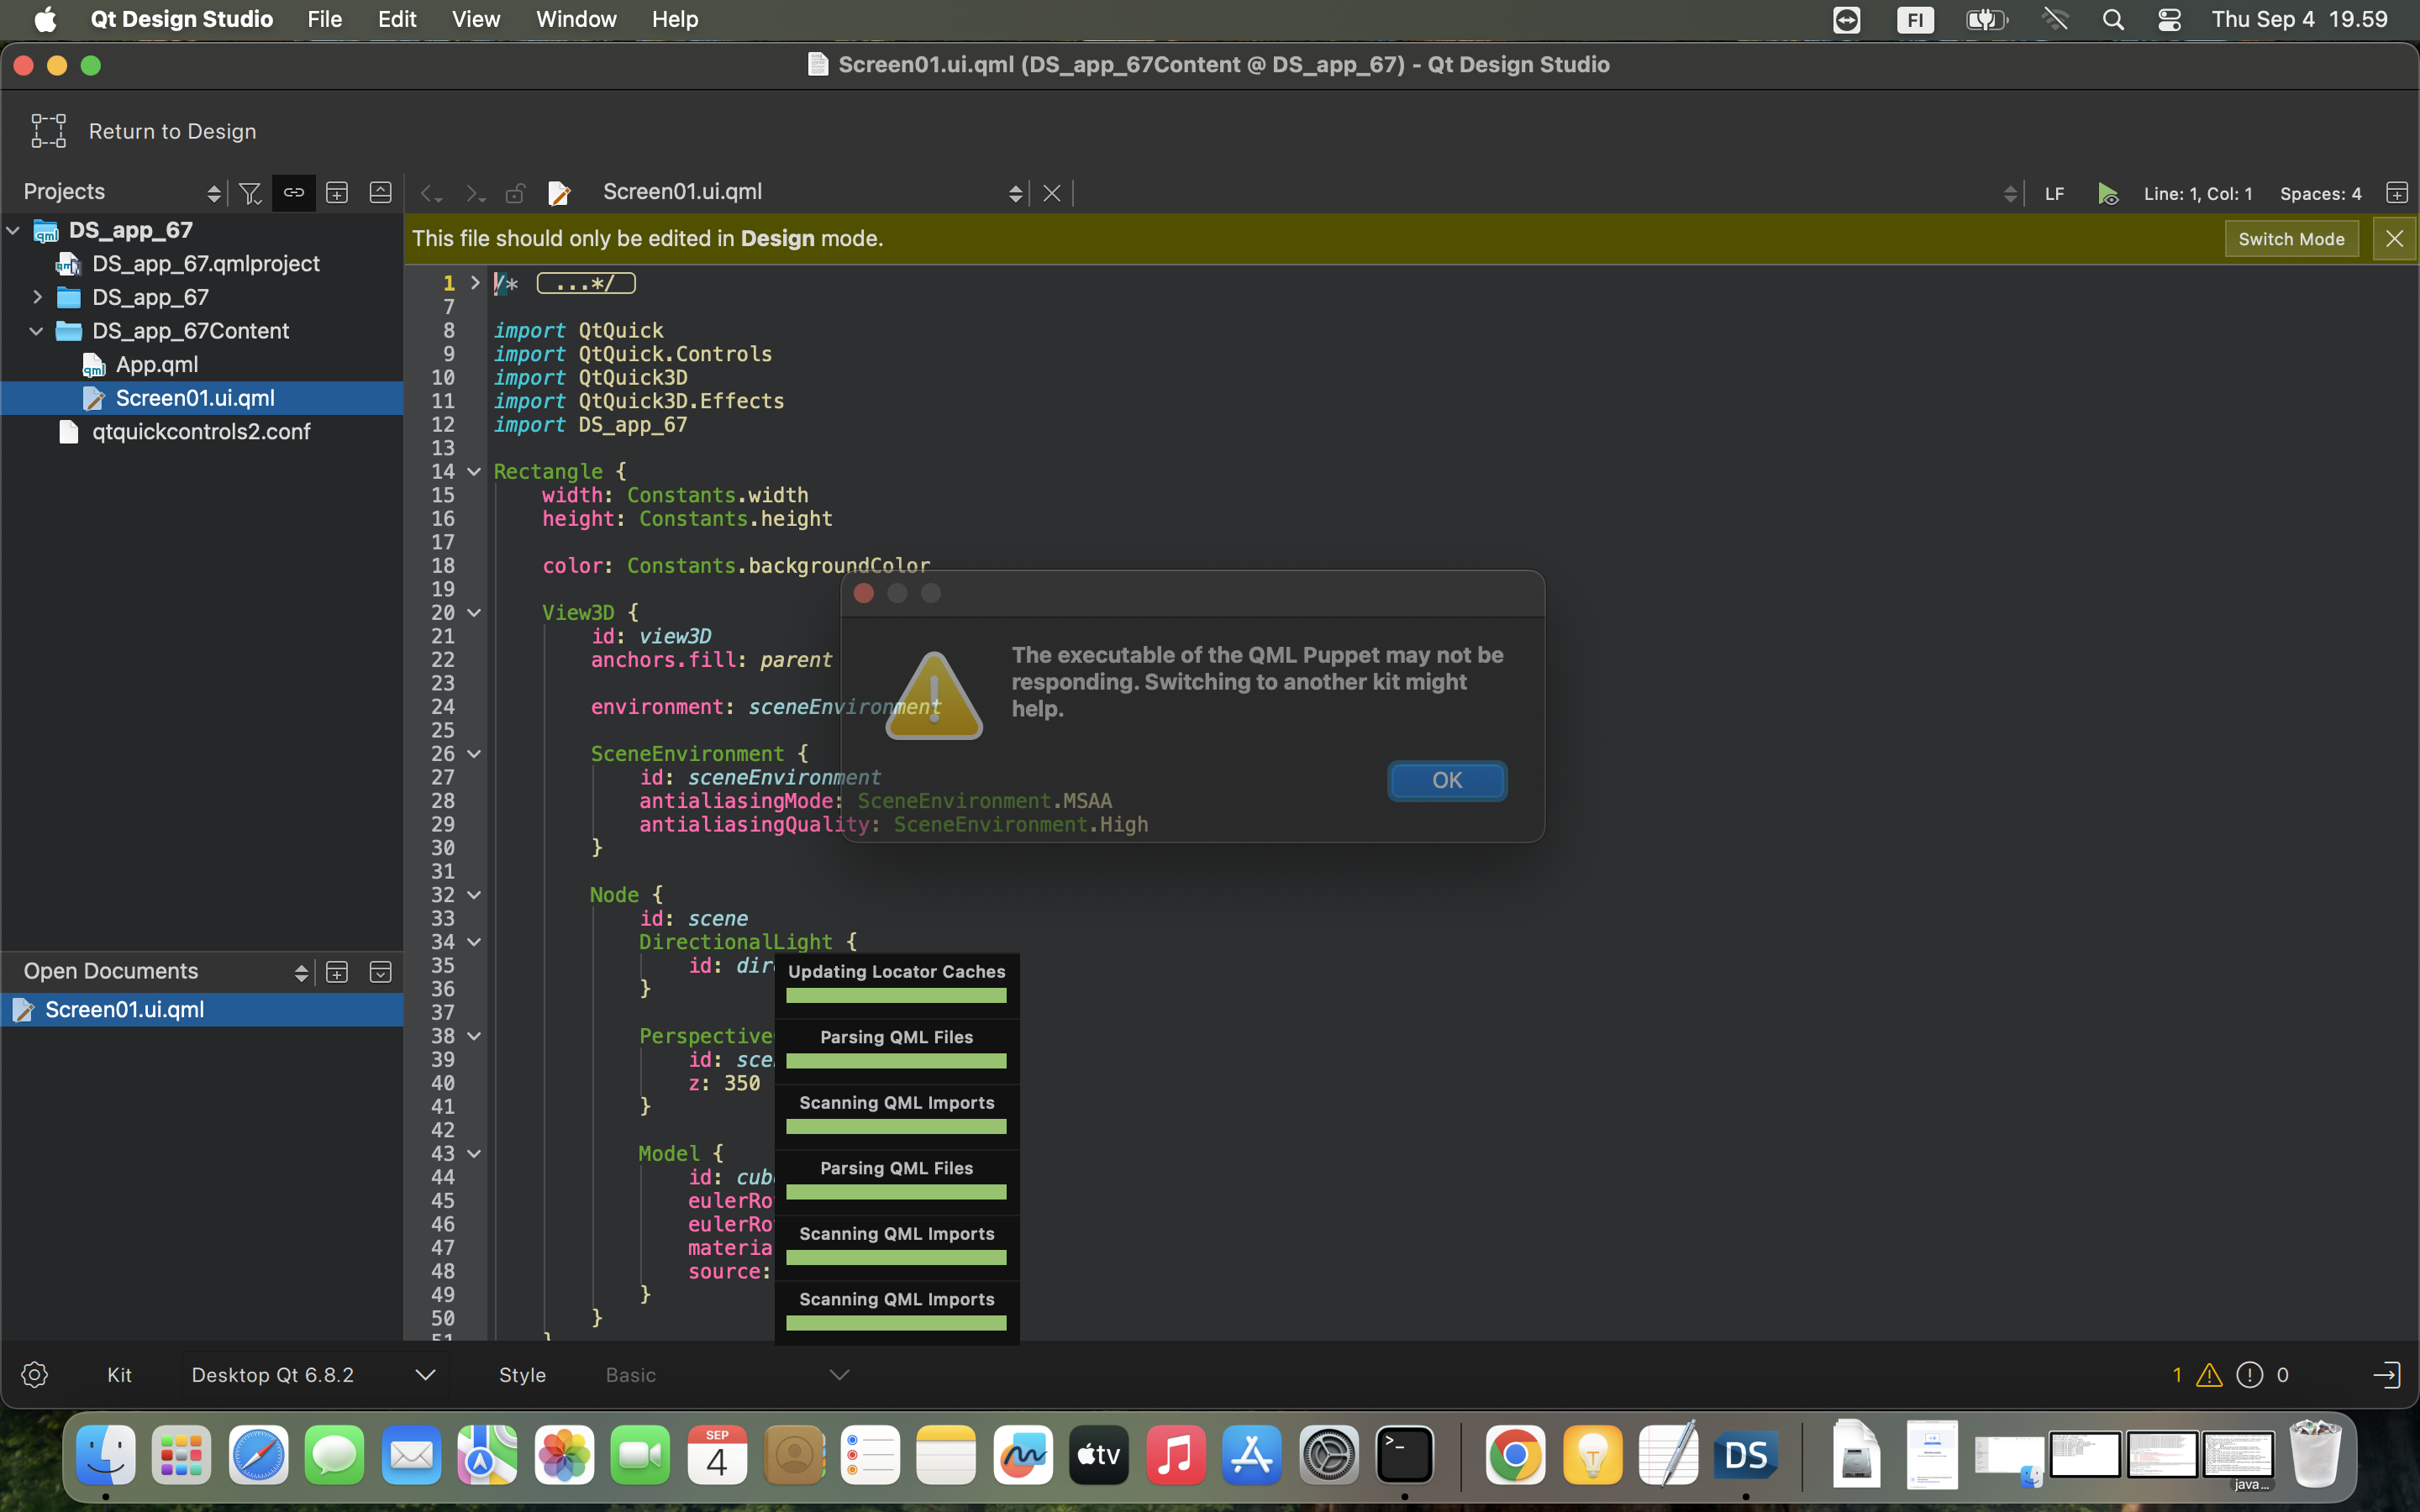Select DS_app_67.qmlproject in the tree
This screenshot has height=1512, width=2420.
pos(205,264)
